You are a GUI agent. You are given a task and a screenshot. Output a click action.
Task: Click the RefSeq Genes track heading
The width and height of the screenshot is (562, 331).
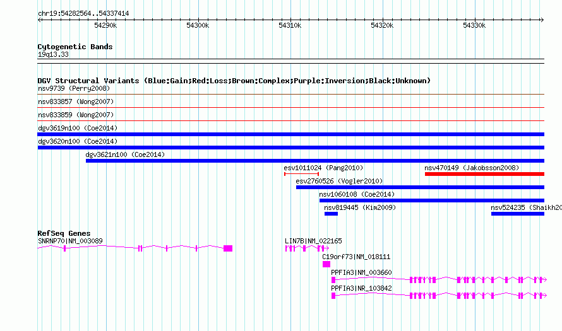click(64, 233)
